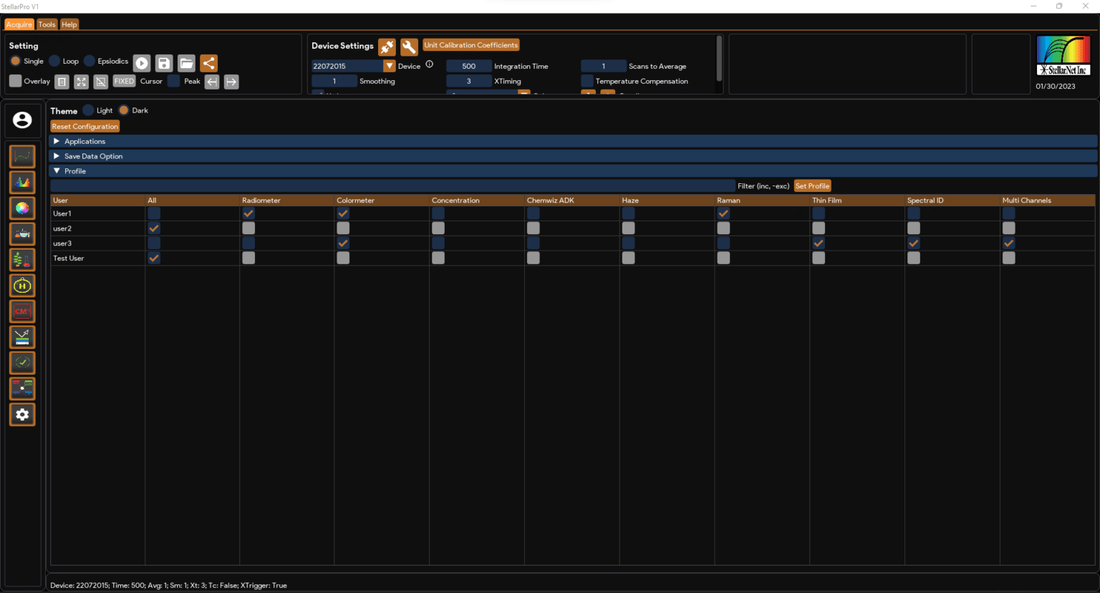Select the Loop acquisition mode
Viewport: 1100px width, 593px height.
coord(54,61)
